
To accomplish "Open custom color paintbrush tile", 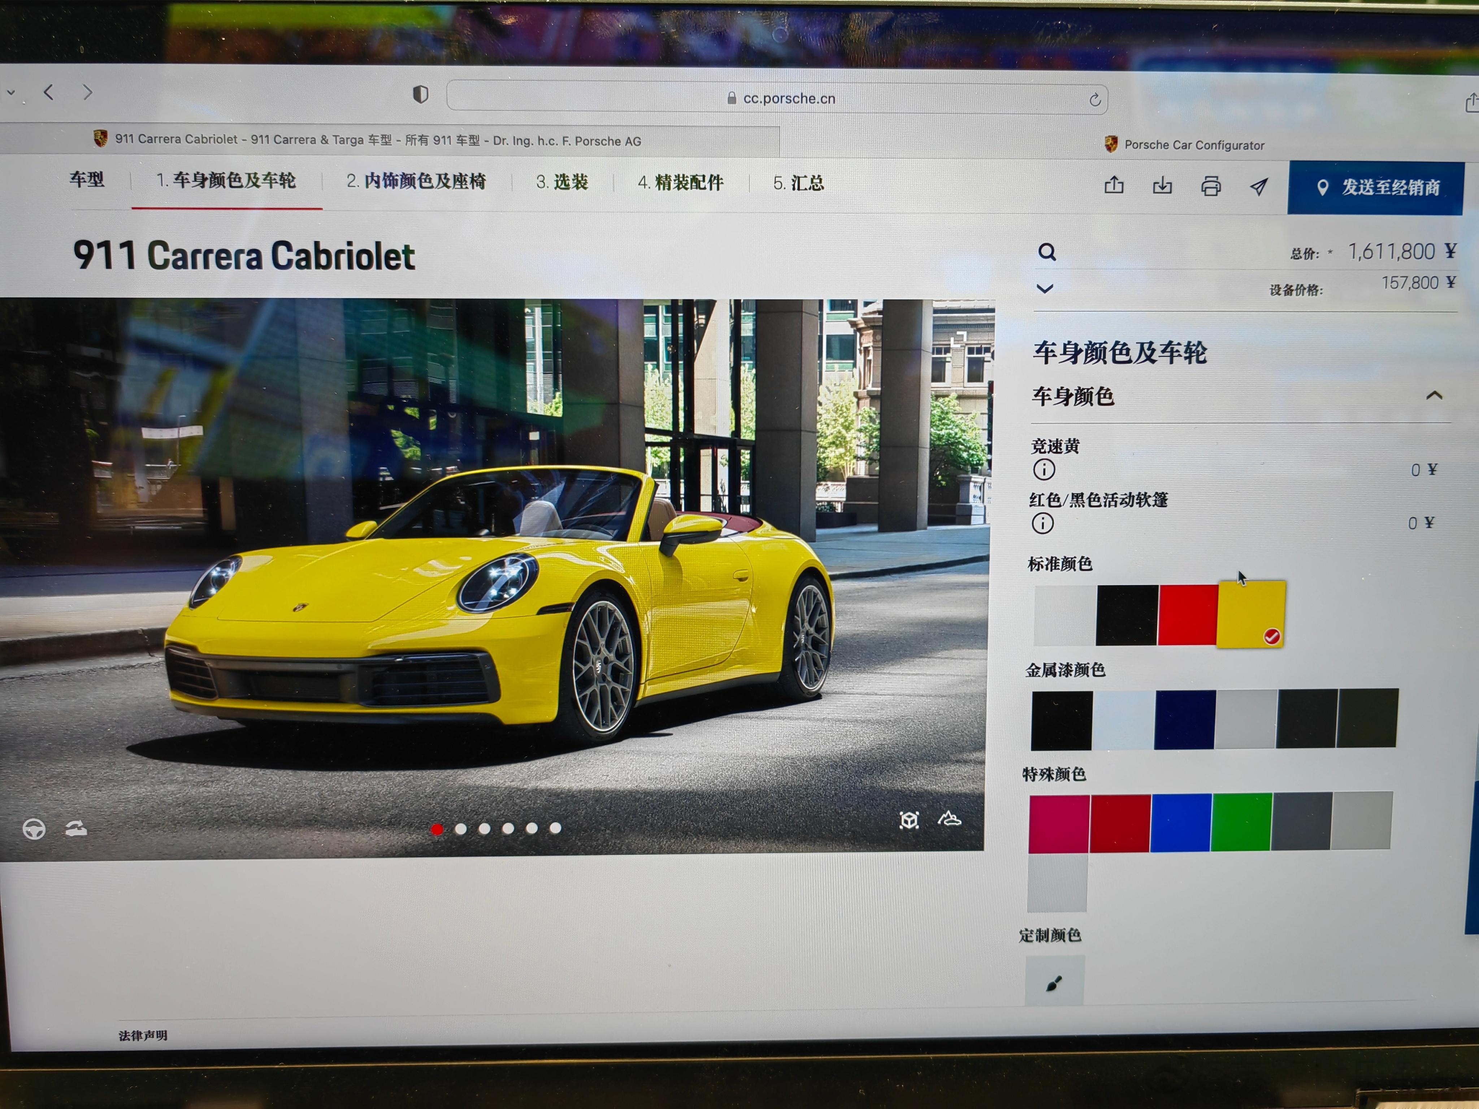I will point(1054,980).
